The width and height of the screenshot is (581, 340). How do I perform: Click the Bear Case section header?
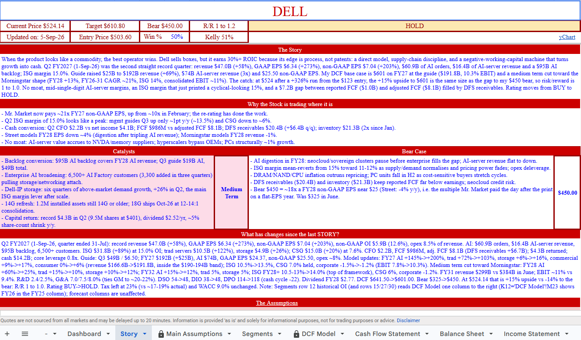[x=414, y=151]
